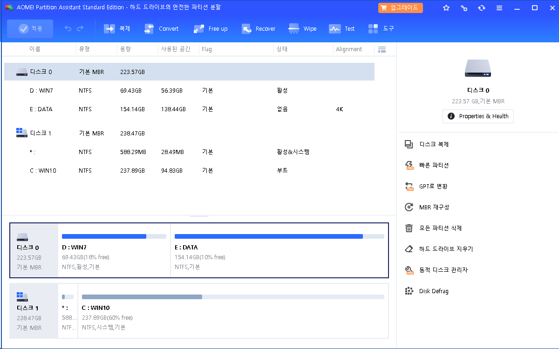The width and height of the screenshot is (559, 349).
Task: Select the E : DATA block in disk map
Action: (x=279, y=250)
